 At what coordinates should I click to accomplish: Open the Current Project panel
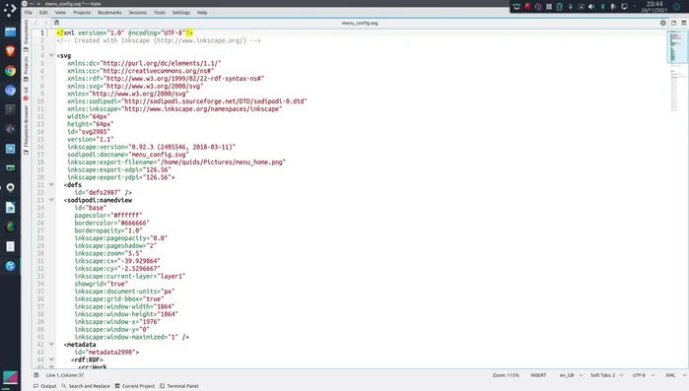135,386
